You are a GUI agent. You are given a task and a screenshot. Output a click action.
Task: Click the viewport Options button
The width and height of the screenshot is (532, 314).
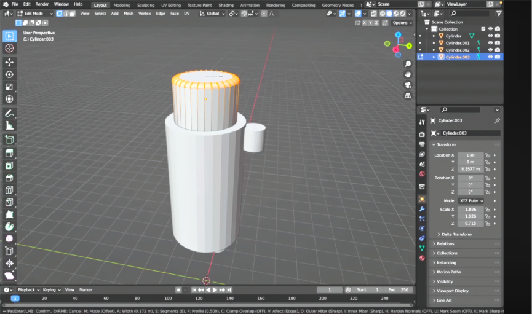click(x=402, y=23)
